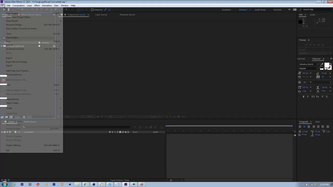Switch to Small Screen workspace
This screenshot has height=187, width=333.
pos(260,10)
